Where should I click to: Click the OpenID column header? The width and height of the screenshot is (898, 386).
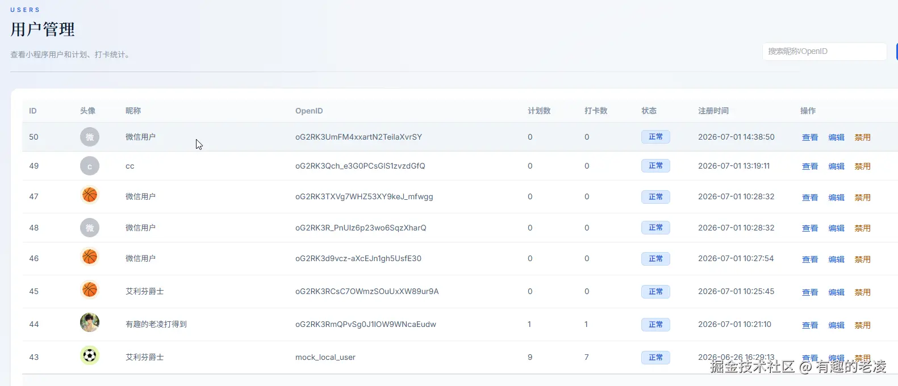pos(309,111)
